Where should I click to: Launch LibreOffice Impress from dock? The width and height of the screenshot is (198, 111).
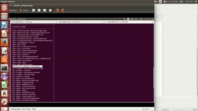click(4, 34)
